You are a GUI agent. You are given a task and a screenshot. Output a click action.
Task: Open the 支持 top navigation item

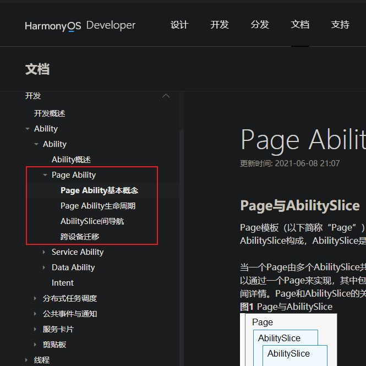[340, 25]
